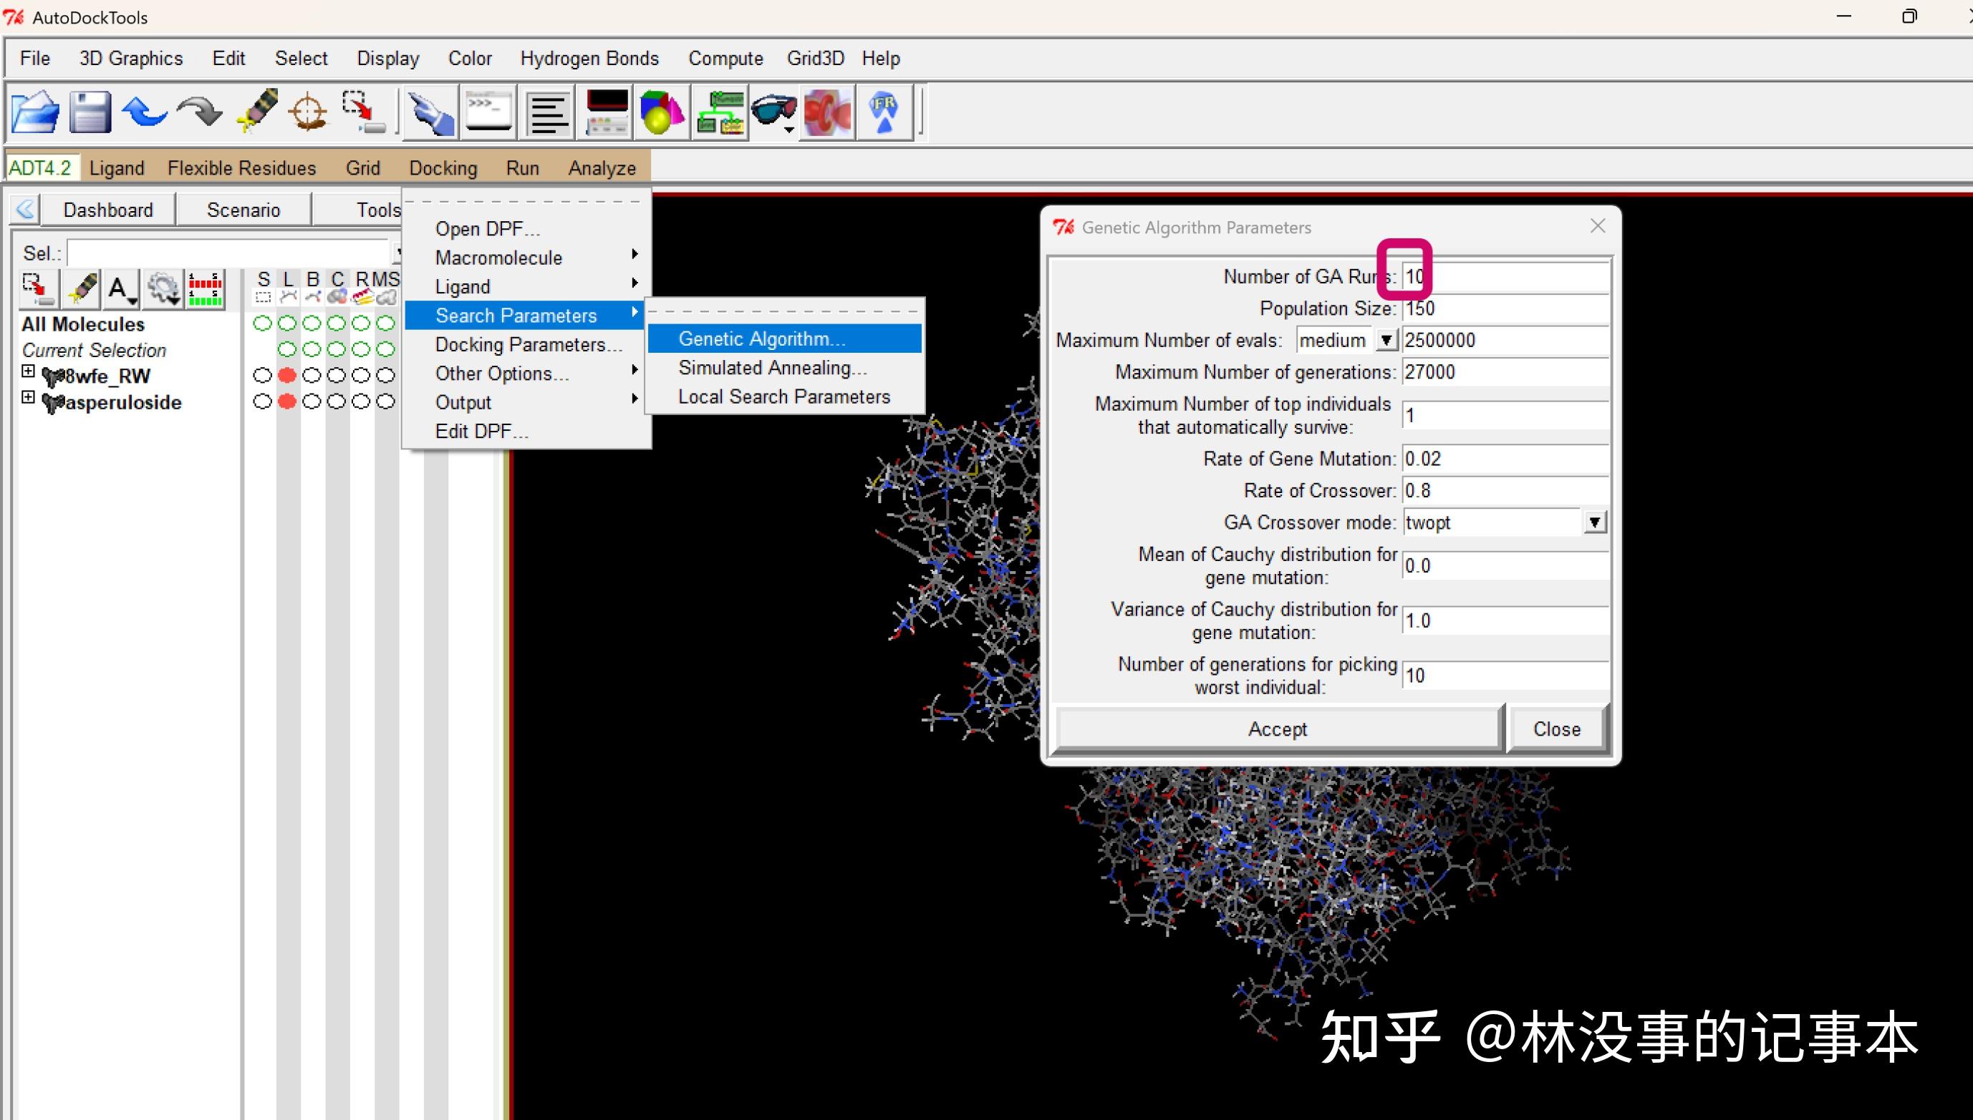The height and width of the screenshot is (1120, 1973).
Task: Toggle Ball-and-stick circle for All Molecules
Action: pos(312,323)
